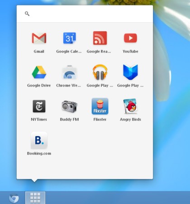The image size is (190, 204).
Task: Launch Google Play Music headphones icon
Action: pyautogui.click(x=100, y=72)
